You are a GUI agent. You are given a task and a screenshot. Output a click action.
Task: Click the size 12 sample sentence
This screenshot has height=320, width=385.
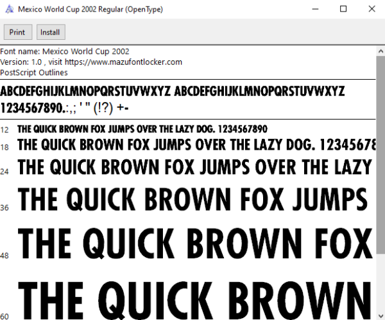pyautogui.click(x=142, y=129)
